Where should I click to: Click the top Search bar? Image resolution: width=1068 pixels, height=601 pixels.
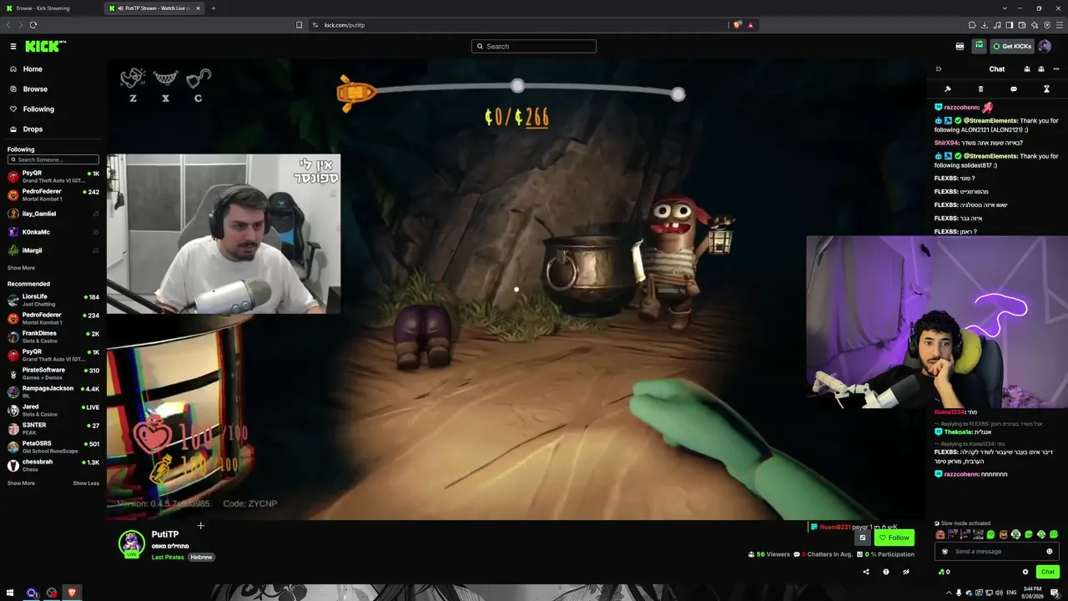[534, 47]
